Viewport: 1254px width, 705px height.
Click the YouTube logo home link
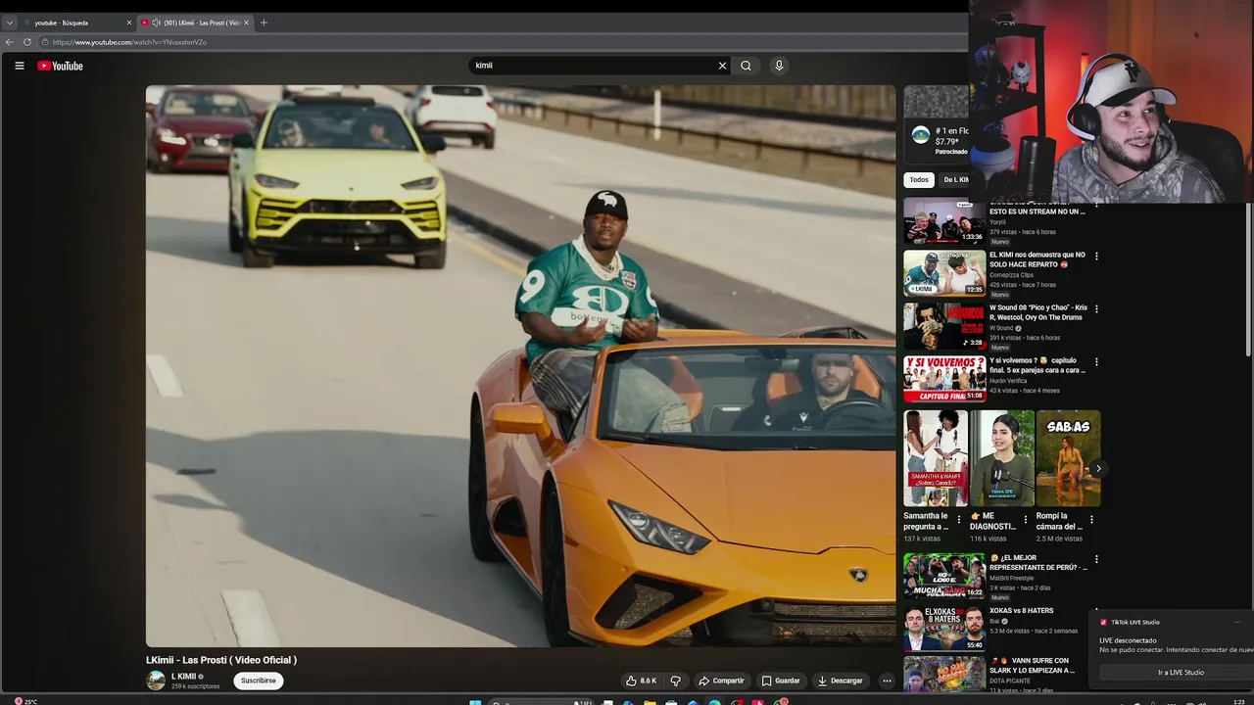point(60,66)
